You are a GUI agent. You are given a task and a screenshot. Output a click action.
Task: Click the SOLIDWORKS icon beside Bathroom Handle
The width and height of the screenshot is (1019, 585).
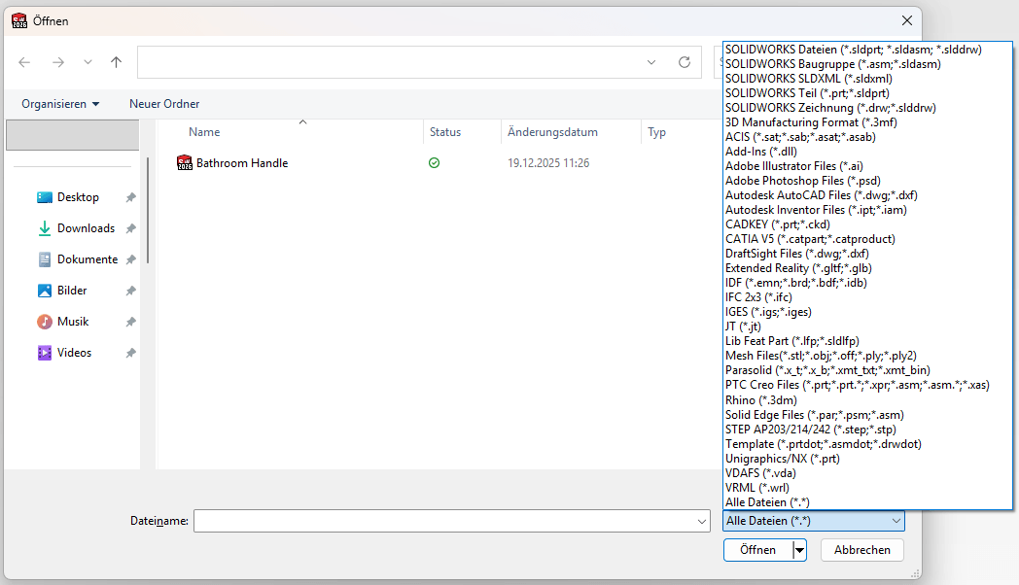pyautogui.click(x=185, y=162)
